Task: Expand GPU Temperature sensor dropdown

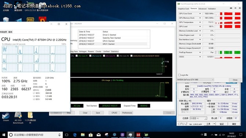Action: click(200, 22)
